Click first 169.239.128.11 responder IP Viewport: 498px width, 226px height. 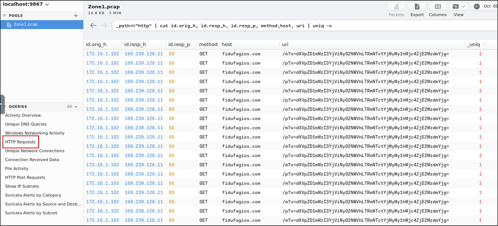coord(144,54)
